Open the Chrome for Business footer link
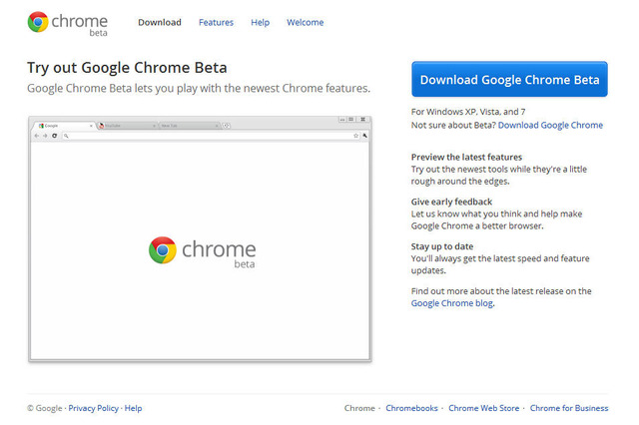This screenshot has height=425, width=639. coord(569,408)
